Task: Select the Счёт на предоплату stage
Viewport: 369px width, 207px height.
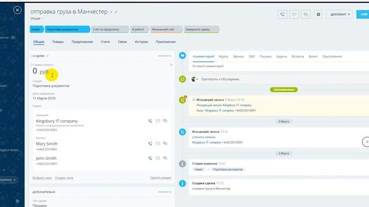Action: (110, 29)
